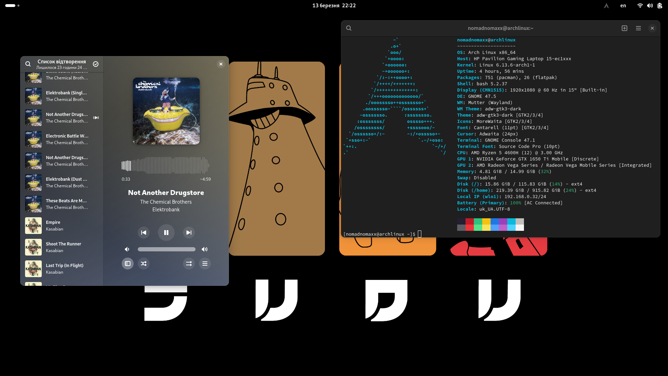Open the music player main menu
Viewport: 668px width, 376px height.
205,264
